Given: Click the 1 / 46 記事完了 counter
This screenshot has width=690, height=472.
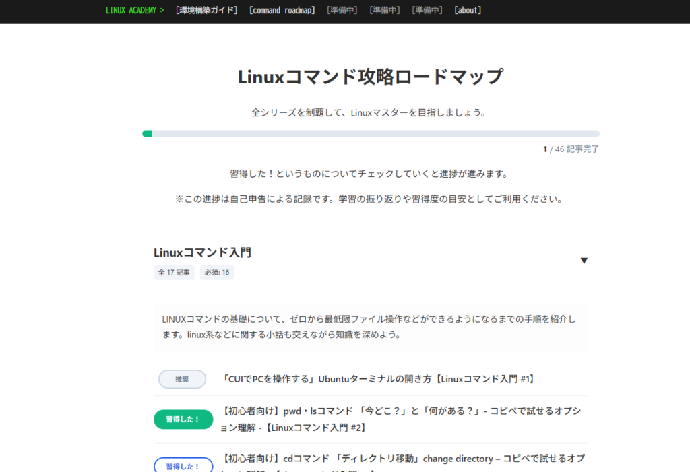Looking at the screenshot, I should (x=572, y=149).
